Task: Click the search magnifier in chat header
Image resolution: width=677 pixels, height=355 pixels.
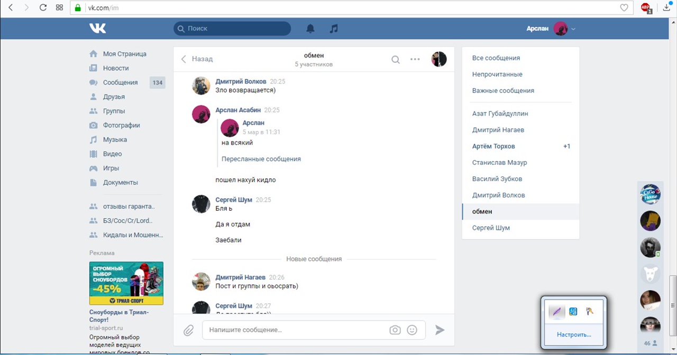Action: tap(395, 59)
